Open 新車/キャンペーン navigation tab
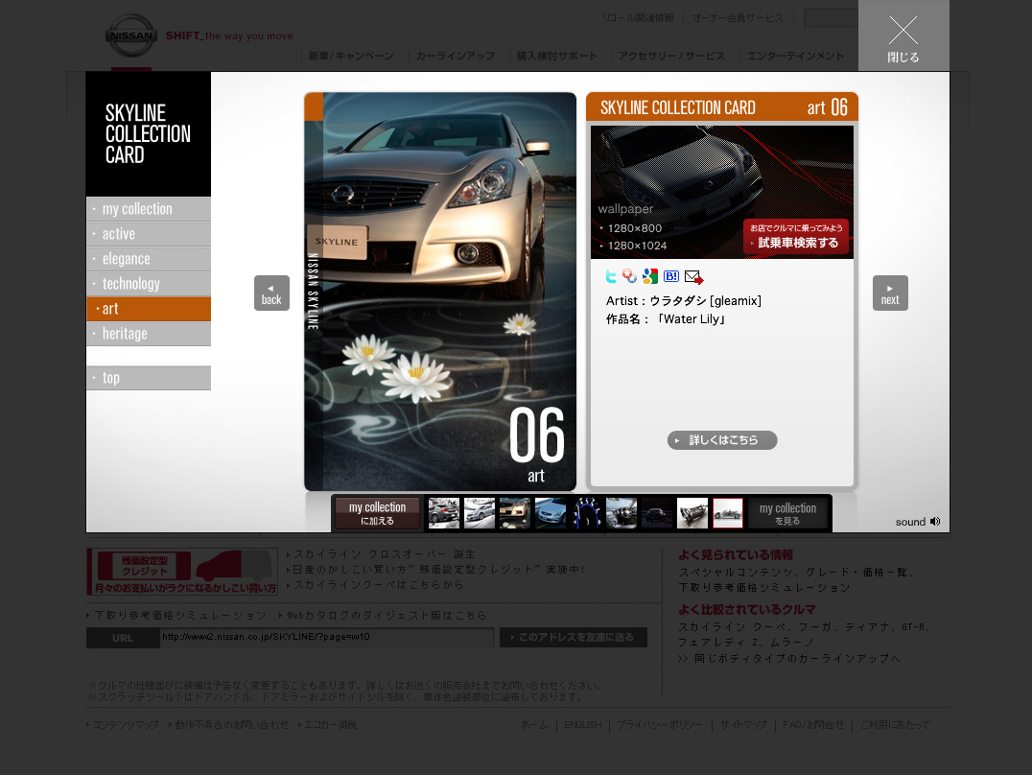Image resolution: width=1032 pixels, height=775 pixels. tap(351, 56)
